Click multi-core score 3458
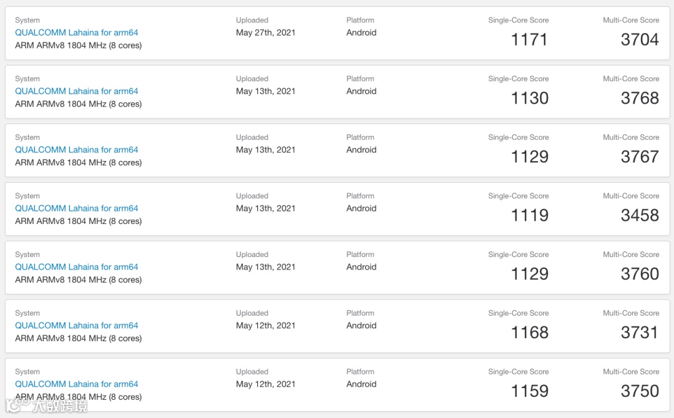Screen dimensions: 674x418 coord(640,215)
